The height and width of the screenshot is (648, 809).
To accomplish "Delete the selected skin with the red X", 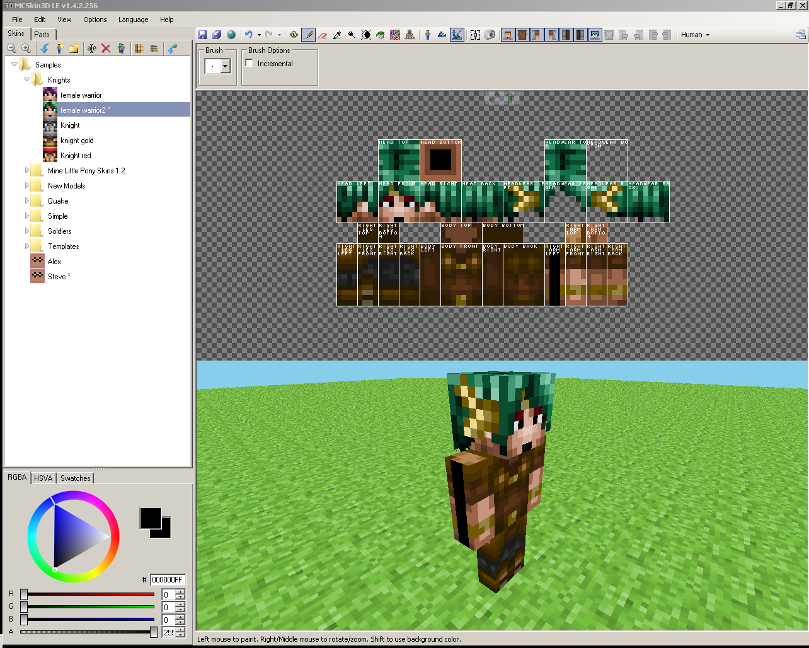I will (106, 49).
